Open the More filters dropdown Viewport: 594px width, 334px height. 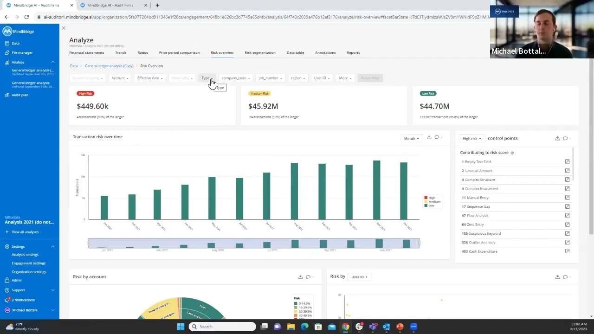click(345, 78)
